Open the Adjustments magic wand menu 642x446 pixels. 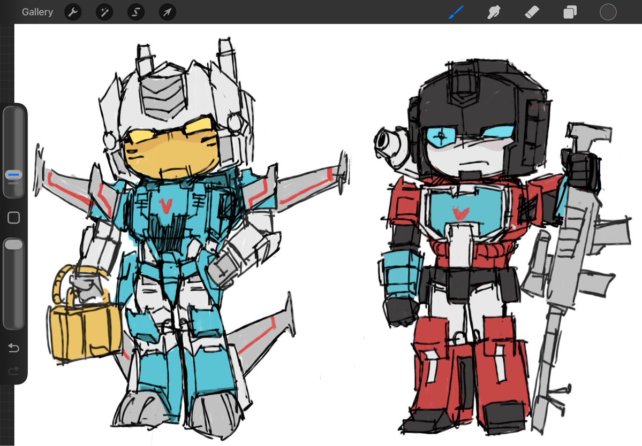[x=104, y=12]
